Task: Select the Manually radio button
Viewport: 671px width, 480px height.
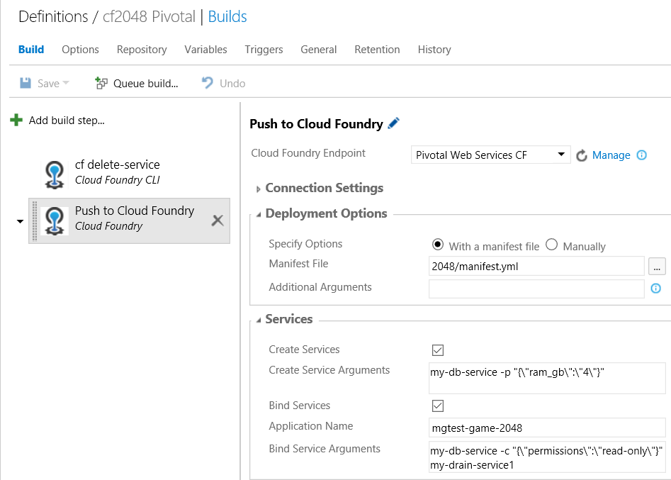Action: 551,245
